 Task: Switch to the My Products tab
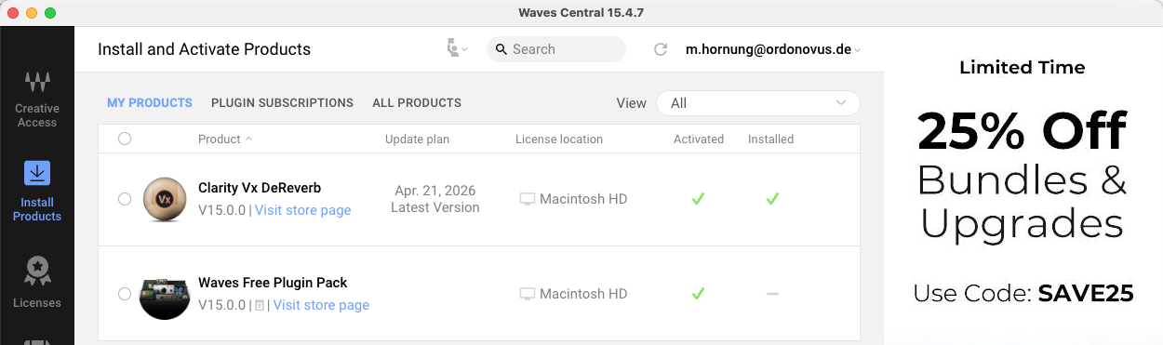[150, 103]
